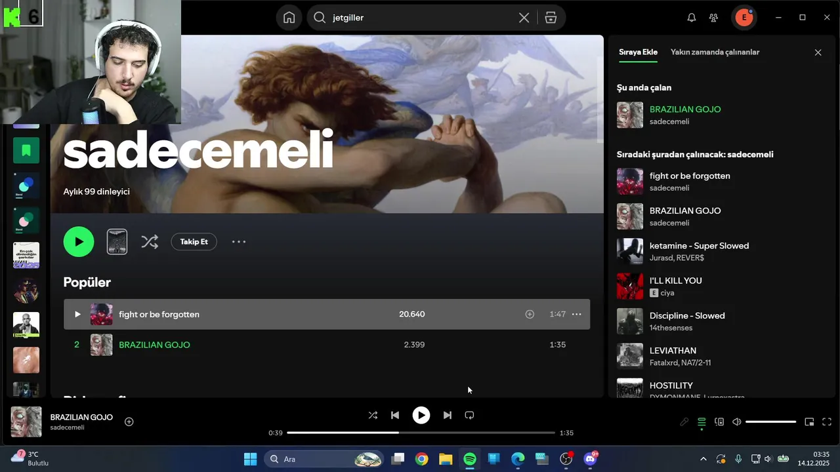
Task: Open artist more options three dots
Action: click(239, 242)
